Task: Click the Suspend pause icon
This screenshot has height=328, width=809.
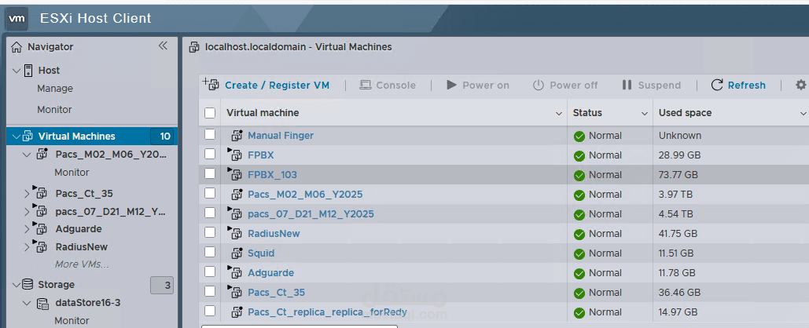Action: tap(627, 85)
